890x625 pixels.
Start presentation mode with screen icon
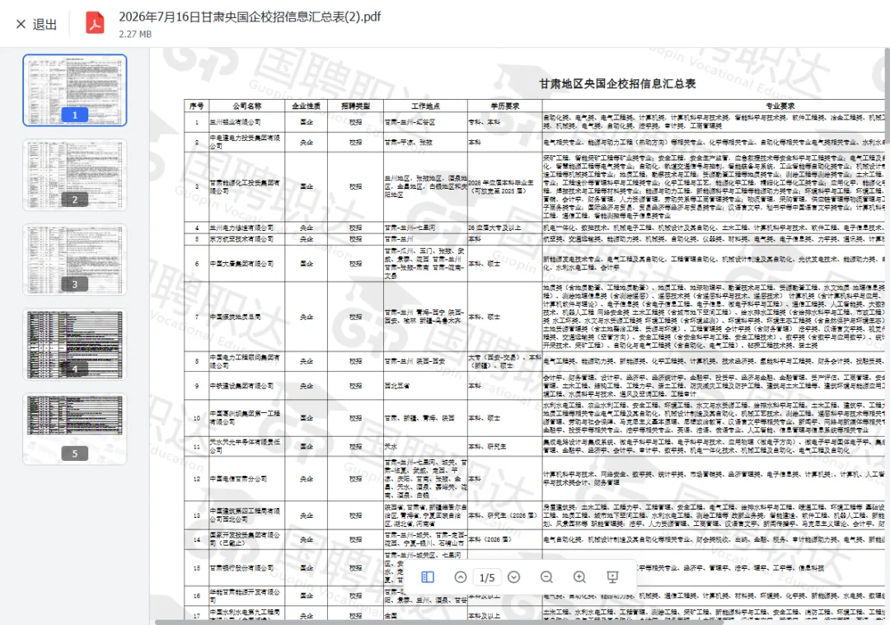point(612,576)
